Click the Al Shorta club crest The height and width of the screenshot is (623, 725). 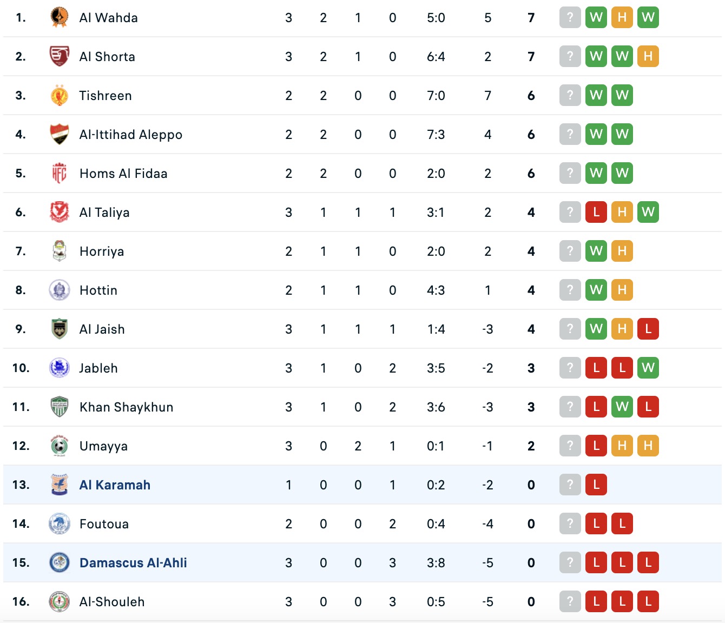coord(60,56)
